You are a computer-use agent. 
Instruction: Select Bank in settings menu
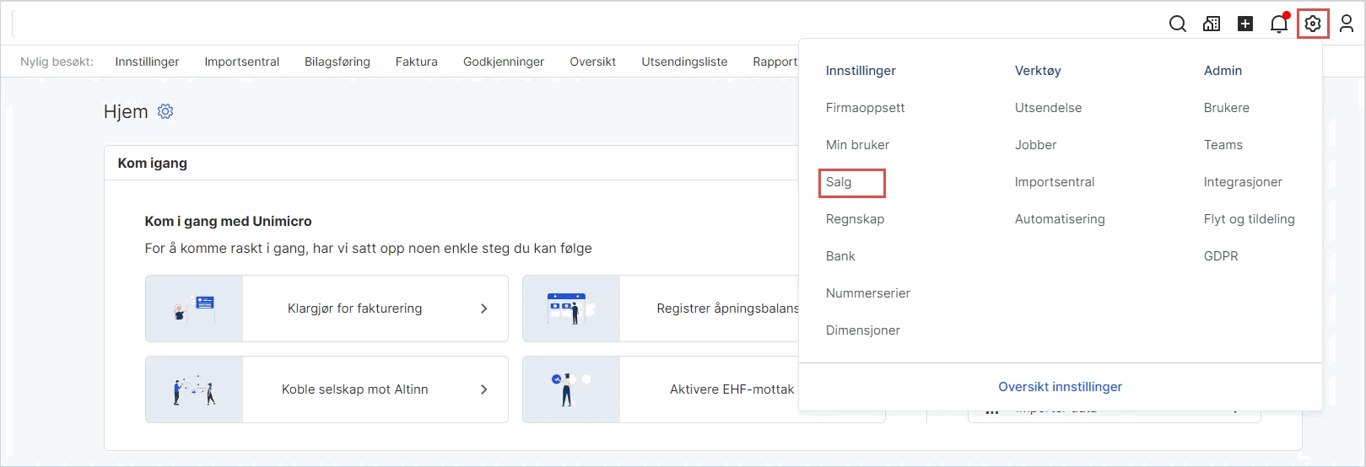840,256
